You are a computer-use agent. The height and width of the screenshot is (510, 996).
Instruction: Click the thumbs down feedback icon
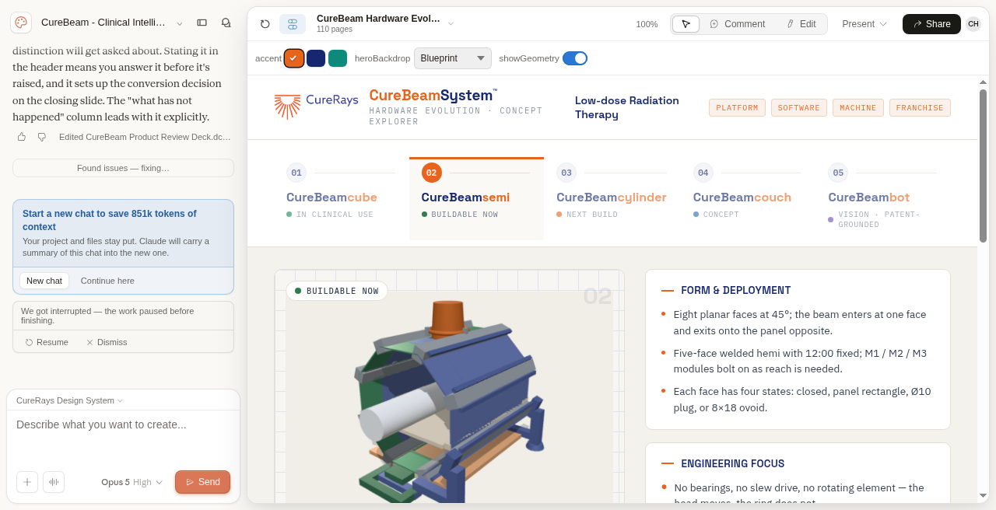42,137
